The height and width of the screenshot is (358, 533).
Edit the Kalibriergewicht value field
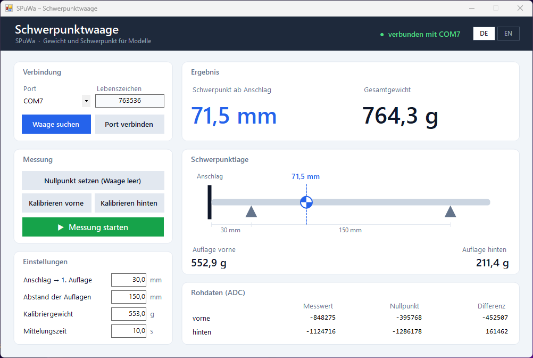pyautogui.click(x=129, y=314)
